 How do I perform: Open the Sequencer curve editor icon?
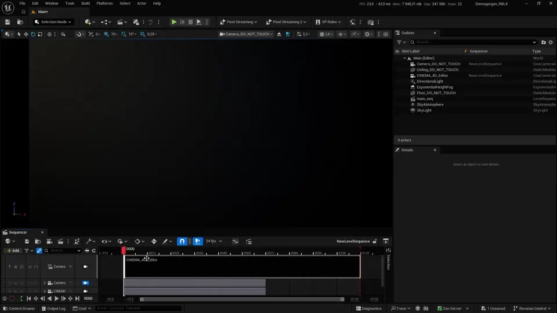[x=235, y=241]
